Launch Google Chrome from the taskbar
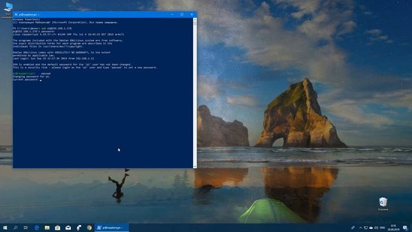This screenshot has width=412, height=232. point(89,227)
